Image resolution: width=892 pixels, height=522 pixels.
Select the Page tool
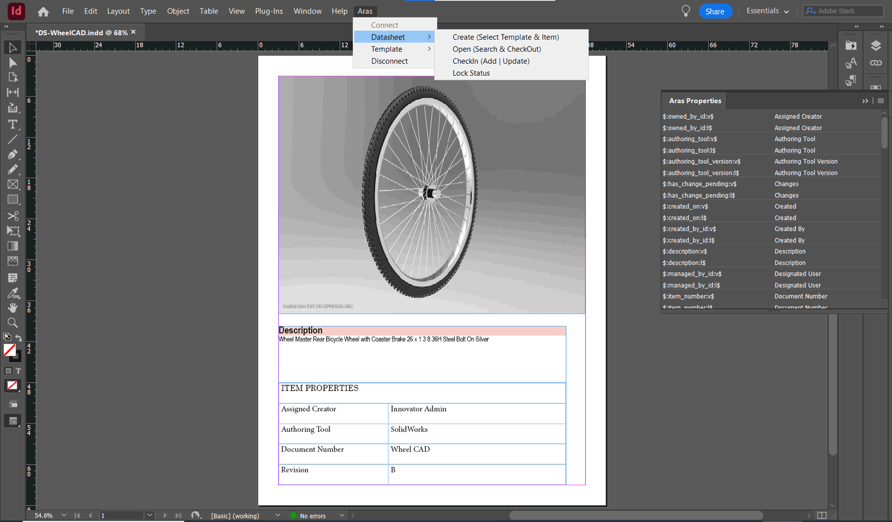point(12,77)
